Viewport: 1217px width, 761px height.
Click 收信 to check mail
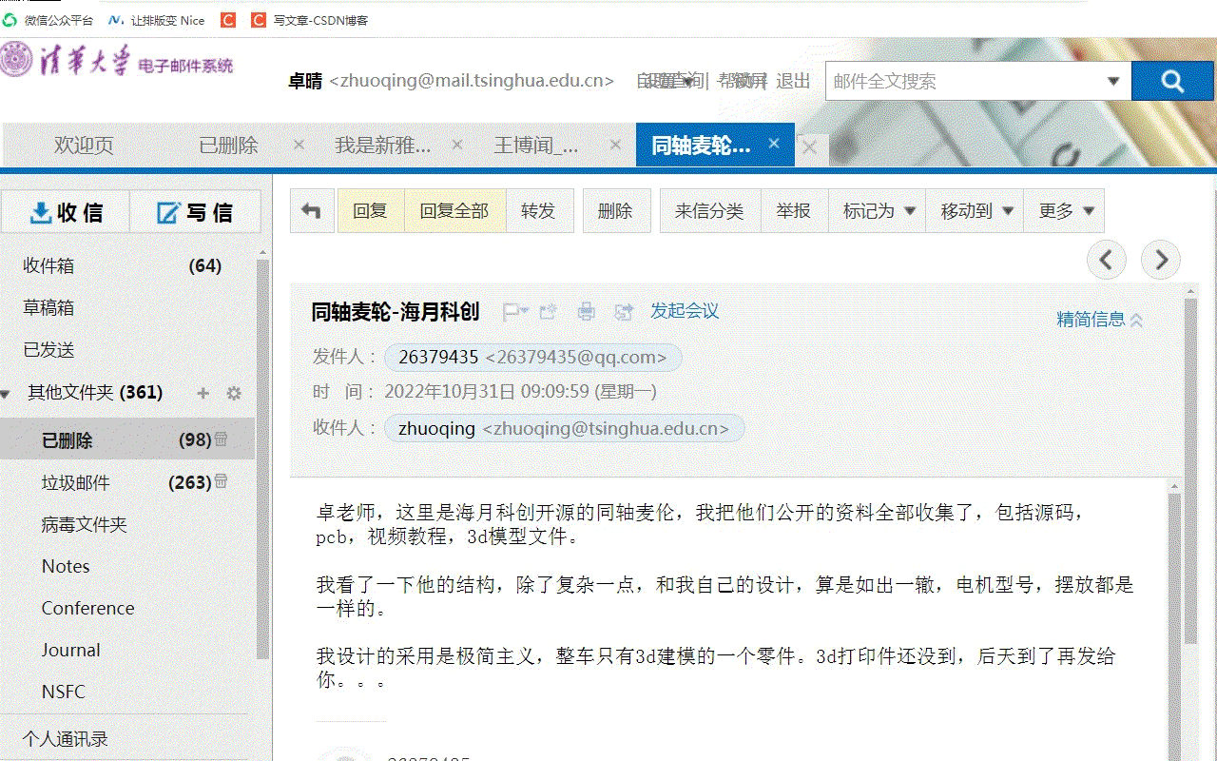tap(66, 212)
